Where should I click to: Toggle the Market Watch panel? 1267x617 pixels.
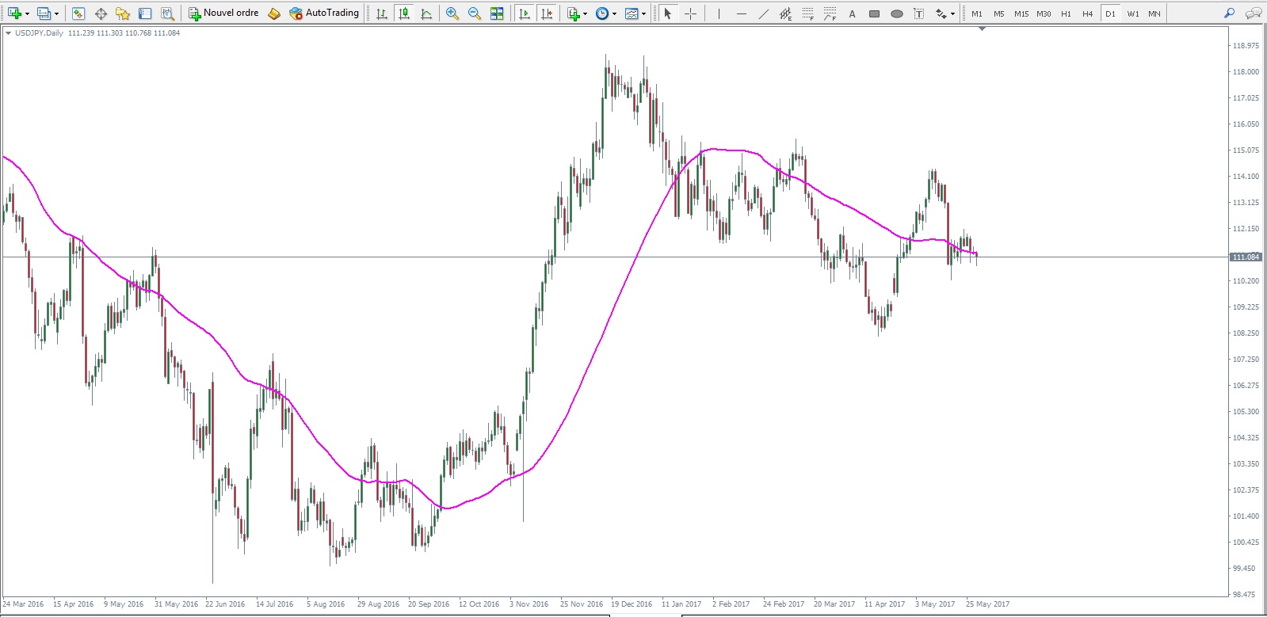click(x=78, y=13)
